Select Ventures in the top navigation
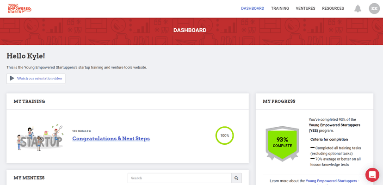383x185 pixels. (305, 8)
